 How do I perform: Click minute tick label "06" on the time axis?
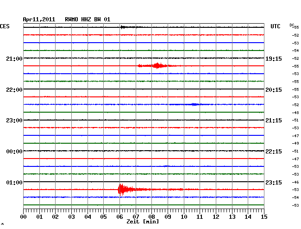coord(119,217)
